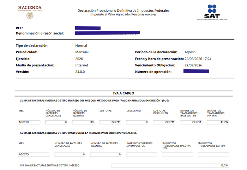This screenshot has height=170, width=247.
Task: Click IVA 16% de facturas tipo ingreso total field
Action: click(170, 166)
